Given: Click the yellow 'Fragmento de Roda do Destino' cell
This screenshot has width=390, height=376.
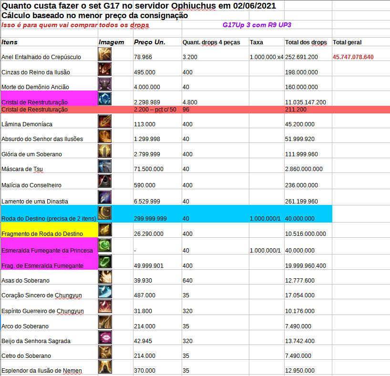Looking at the screenshot, I should pos(49,230).
